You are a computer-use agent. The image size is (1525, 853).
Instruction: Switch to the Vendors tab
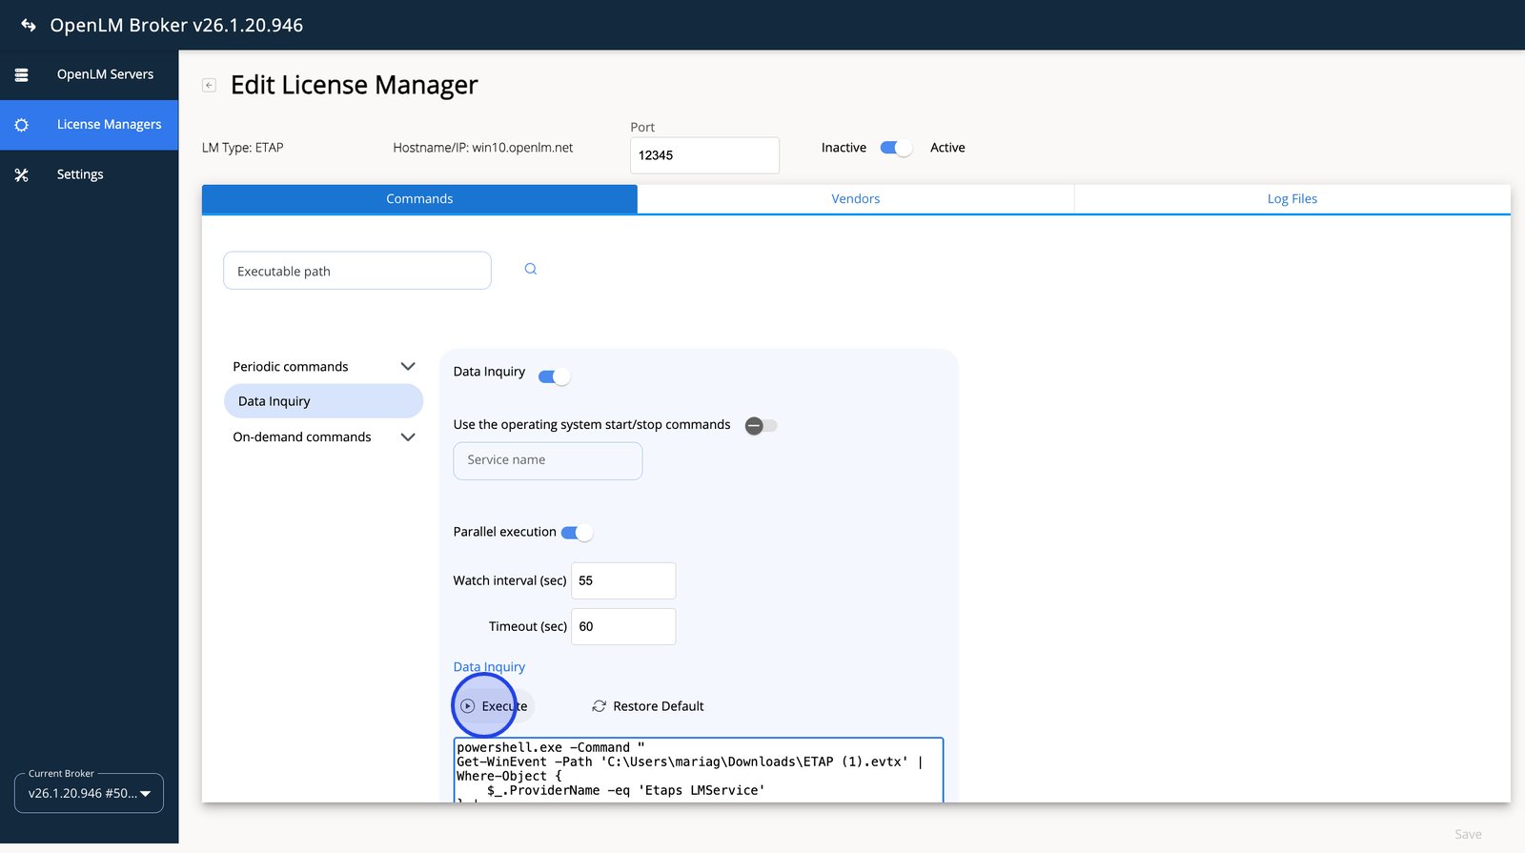coord(855,199)
